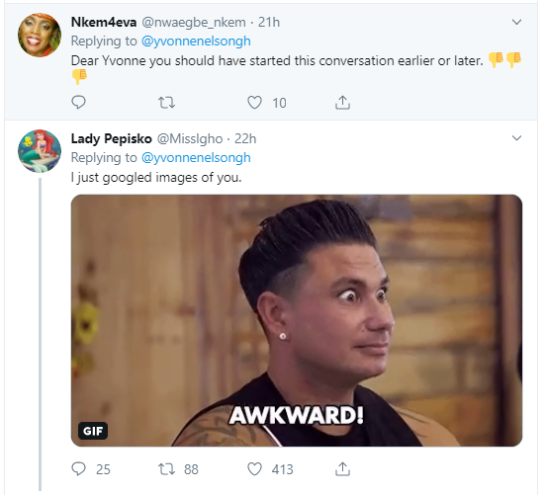Visit the @nwaegbe_nkem handle
The height and width of the screenshot is (495, 545).
194,22
